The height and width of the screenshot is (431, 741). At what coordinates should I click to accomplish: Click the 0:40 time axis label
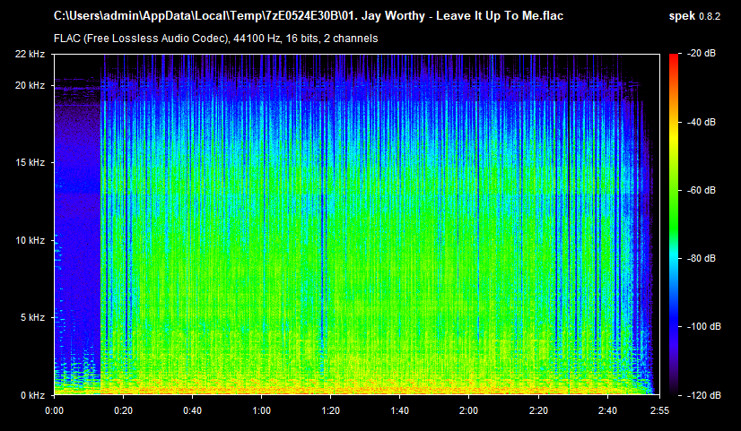[x=192, y=410]
